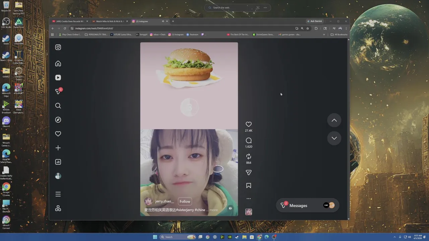Bookmark this page with the star icon
This screenshot has height=241, width=429.
click(x=308, y=28)
